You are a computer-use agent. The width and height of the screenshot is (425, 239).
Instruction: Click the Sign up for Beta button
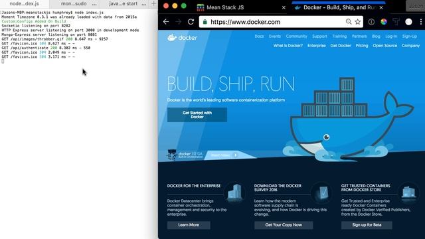(x=367, y=225)
